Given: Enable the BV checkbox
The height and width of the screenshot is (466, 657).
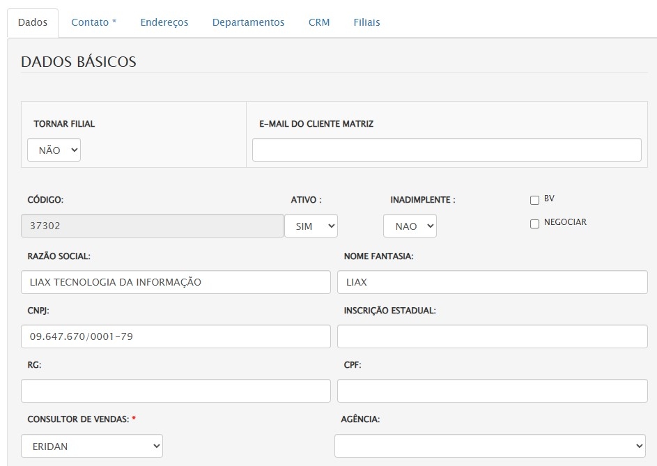Looking at the screenshot, I should tap(535, 201).
